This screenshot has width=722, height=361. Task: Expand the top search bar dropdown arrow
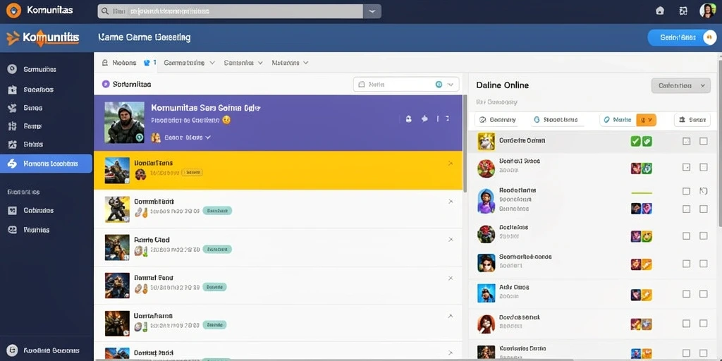372,11
